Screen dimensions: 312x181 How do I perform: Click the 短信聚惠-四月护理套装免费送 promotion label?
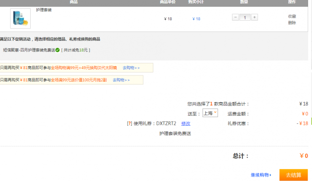point(29,50)
